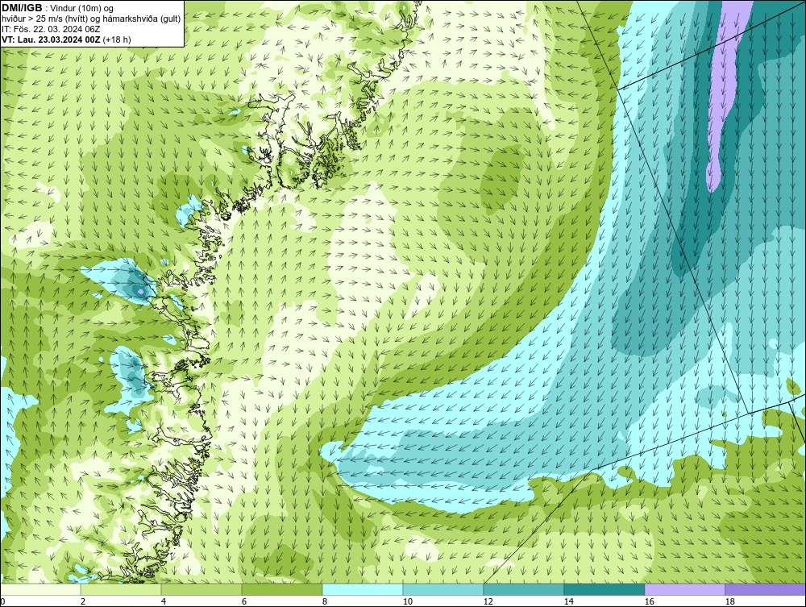Image resolution: width=806 pixels, height=607 pixels.
Task: Click the 'hviður > 25 m/s' legend line
Action: 91,19
